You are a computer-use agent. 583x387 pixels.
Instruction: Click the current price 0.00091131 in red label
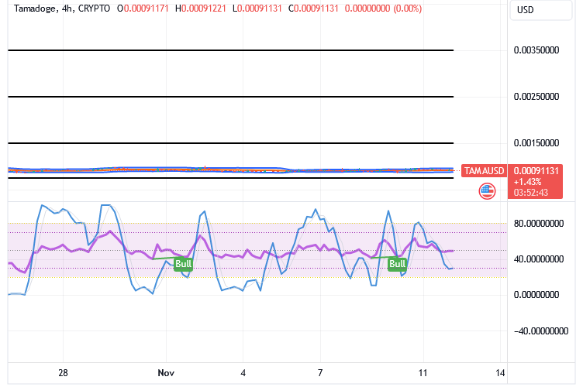(536, 171)
